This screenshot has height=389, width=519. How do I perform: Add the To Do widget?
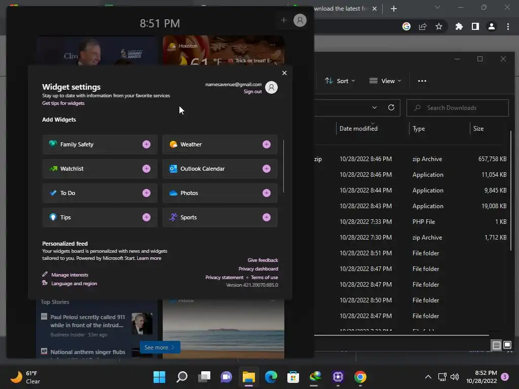pyautogui.click(x=146, y=193)
